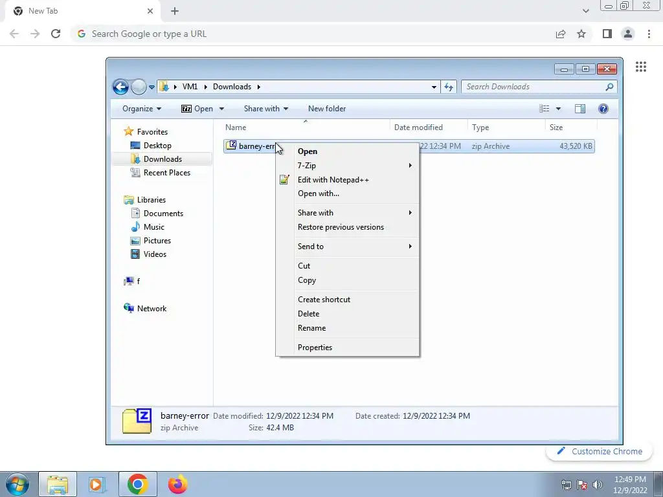Viewport: 663px width, 497px height.
Task: Open the Organize menu
Action: click(x=142, y=109)
